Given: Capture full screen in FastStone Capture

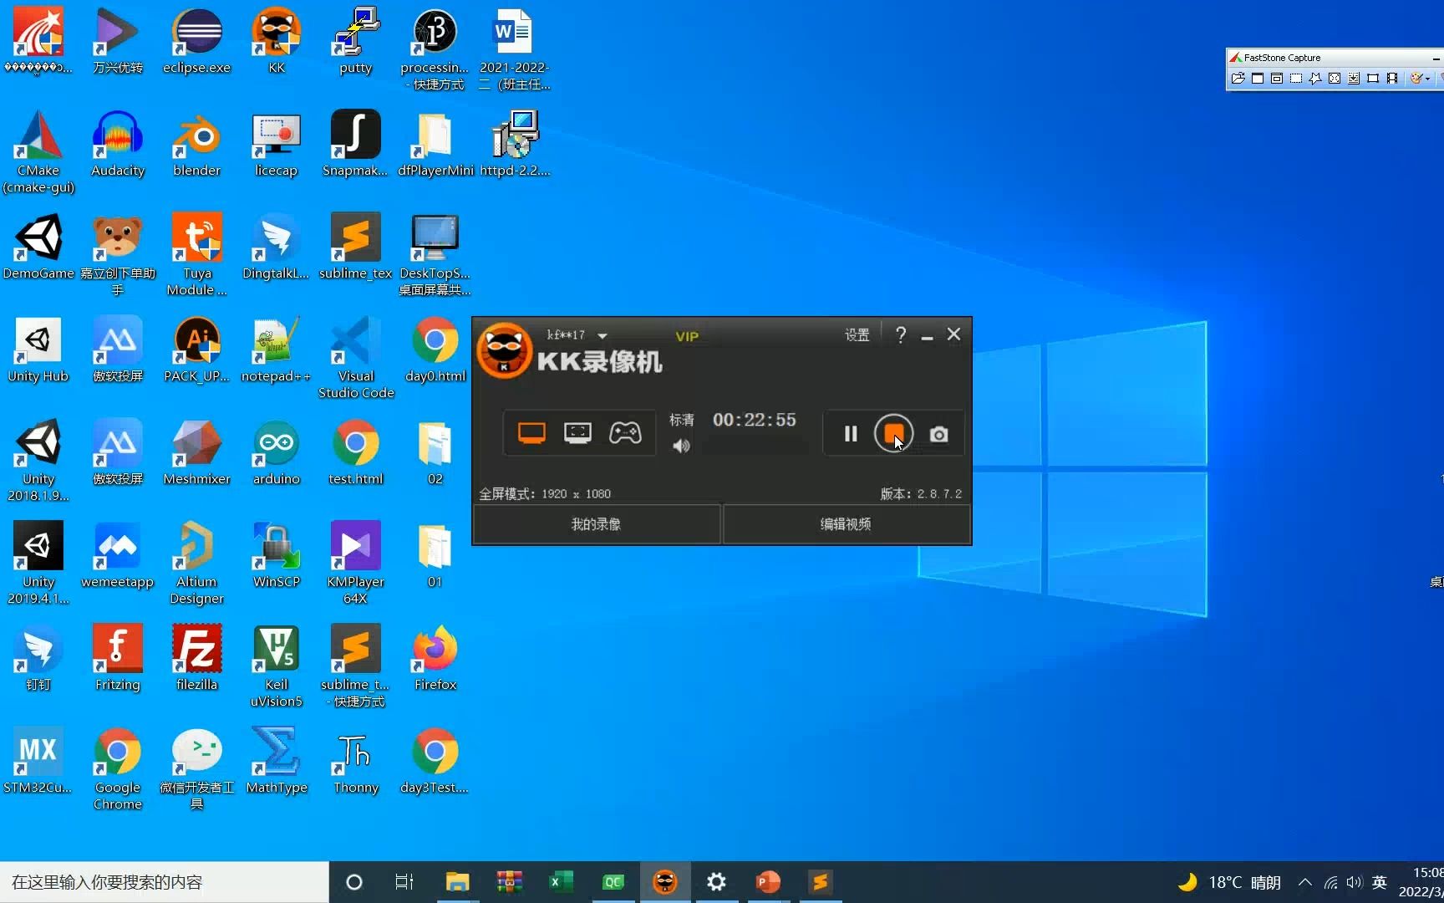Looking at the screenshot, I should [x=1334, y=79].
